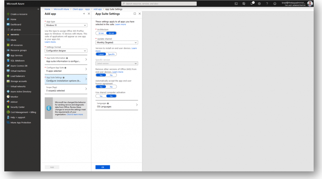Open Resource groups sidebar icon
322x179 pixels.
coord(8,50)
